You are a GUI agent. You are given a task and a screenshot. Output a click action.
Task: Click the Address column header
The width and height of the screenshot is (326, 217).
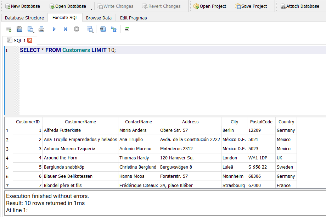click(190, 122)
